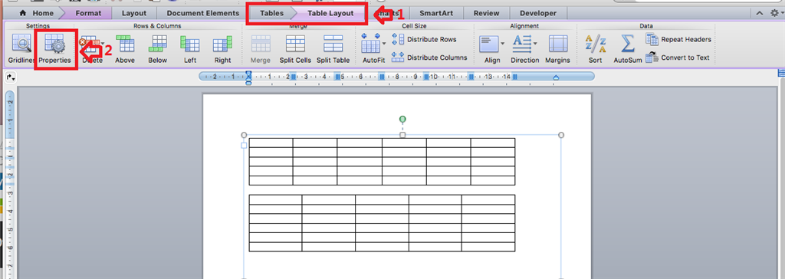The height and width of the screenshot is (279, 785).
Task: Switch to the Format tab
Action: 88,13
